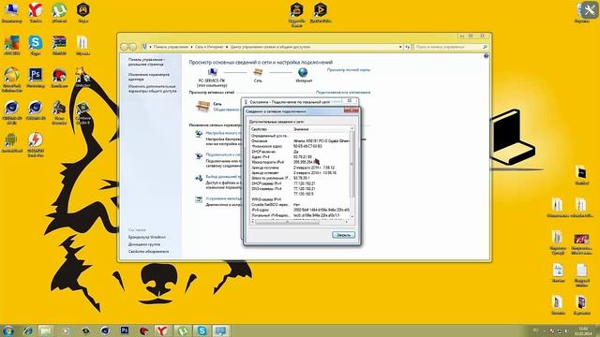
Task: Select the DHCP-сервер IPv4 row
Action: [x=300, y=183]
